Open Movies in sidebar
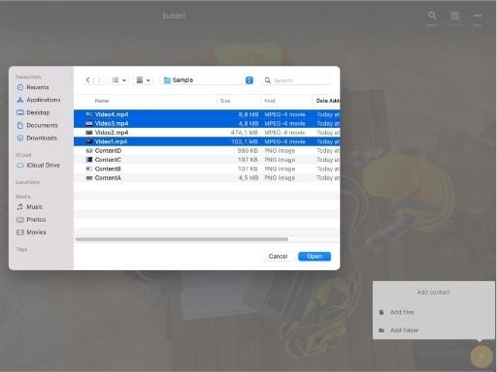 pos(31,232)
